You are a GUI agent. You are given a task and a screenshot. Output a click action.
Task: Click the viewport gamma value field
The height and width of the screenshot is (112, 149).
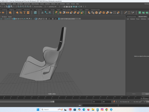(56, 19)
